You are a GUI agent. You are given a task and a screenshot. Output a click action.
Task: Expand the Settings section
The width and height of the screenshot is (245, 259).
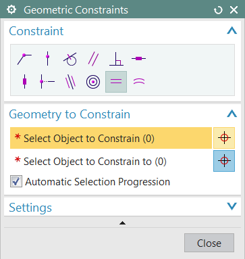pyautogui.click(x=232, y=206)
